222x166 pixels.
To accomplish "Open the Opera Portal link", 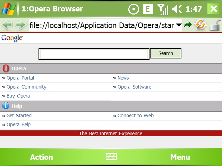I will click(20, 78).
